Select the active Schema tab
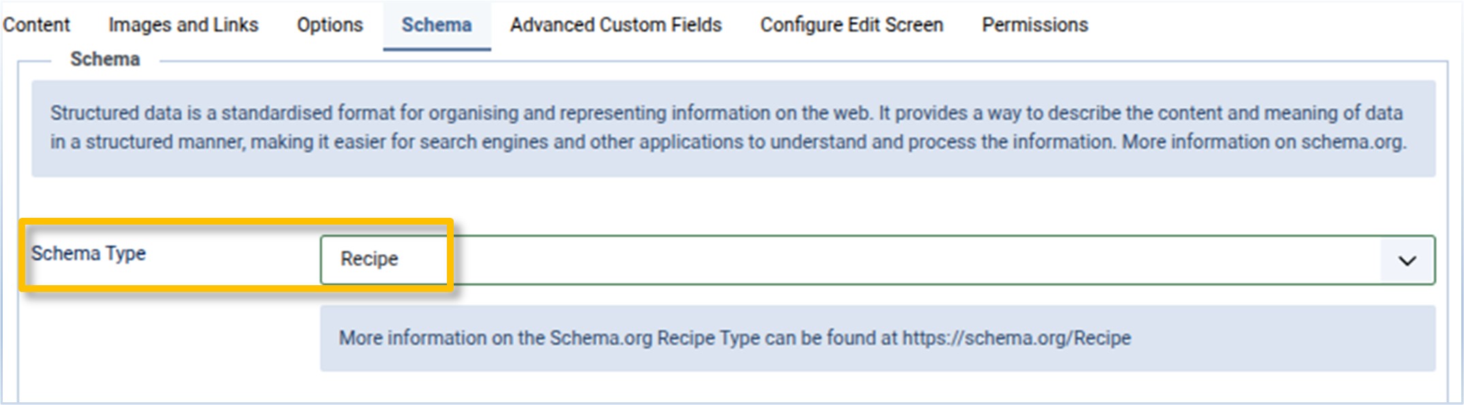Image resolution: width=1464 pixels, height=405 pixels. [436, 25]
